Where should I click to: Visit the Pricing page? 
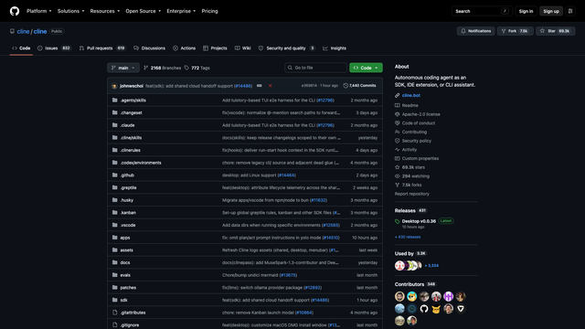(209, 11)
